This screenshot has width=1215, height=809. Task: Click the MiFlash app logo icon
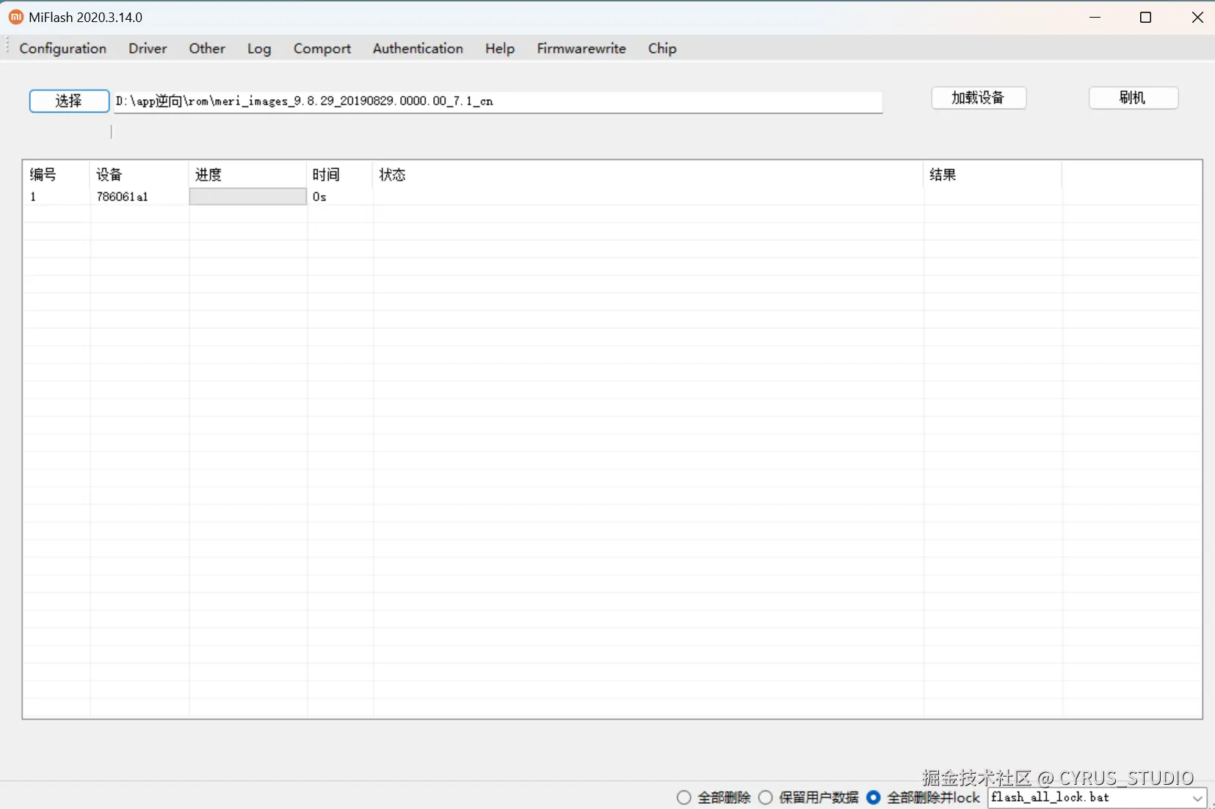click(x=15, y=17)
